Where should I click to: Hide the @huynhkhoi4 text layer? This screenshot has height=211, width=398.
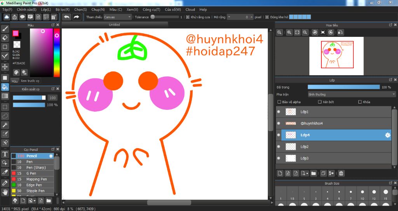(279, 123)
